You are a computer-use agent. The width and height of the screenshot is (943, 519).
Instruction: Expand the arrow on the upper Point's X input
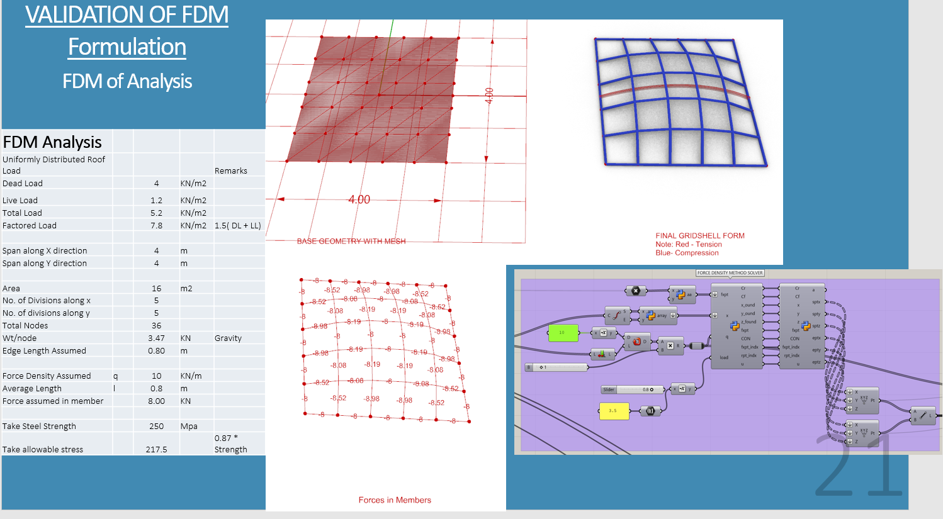pyautogui.click(x=850, y=392)
